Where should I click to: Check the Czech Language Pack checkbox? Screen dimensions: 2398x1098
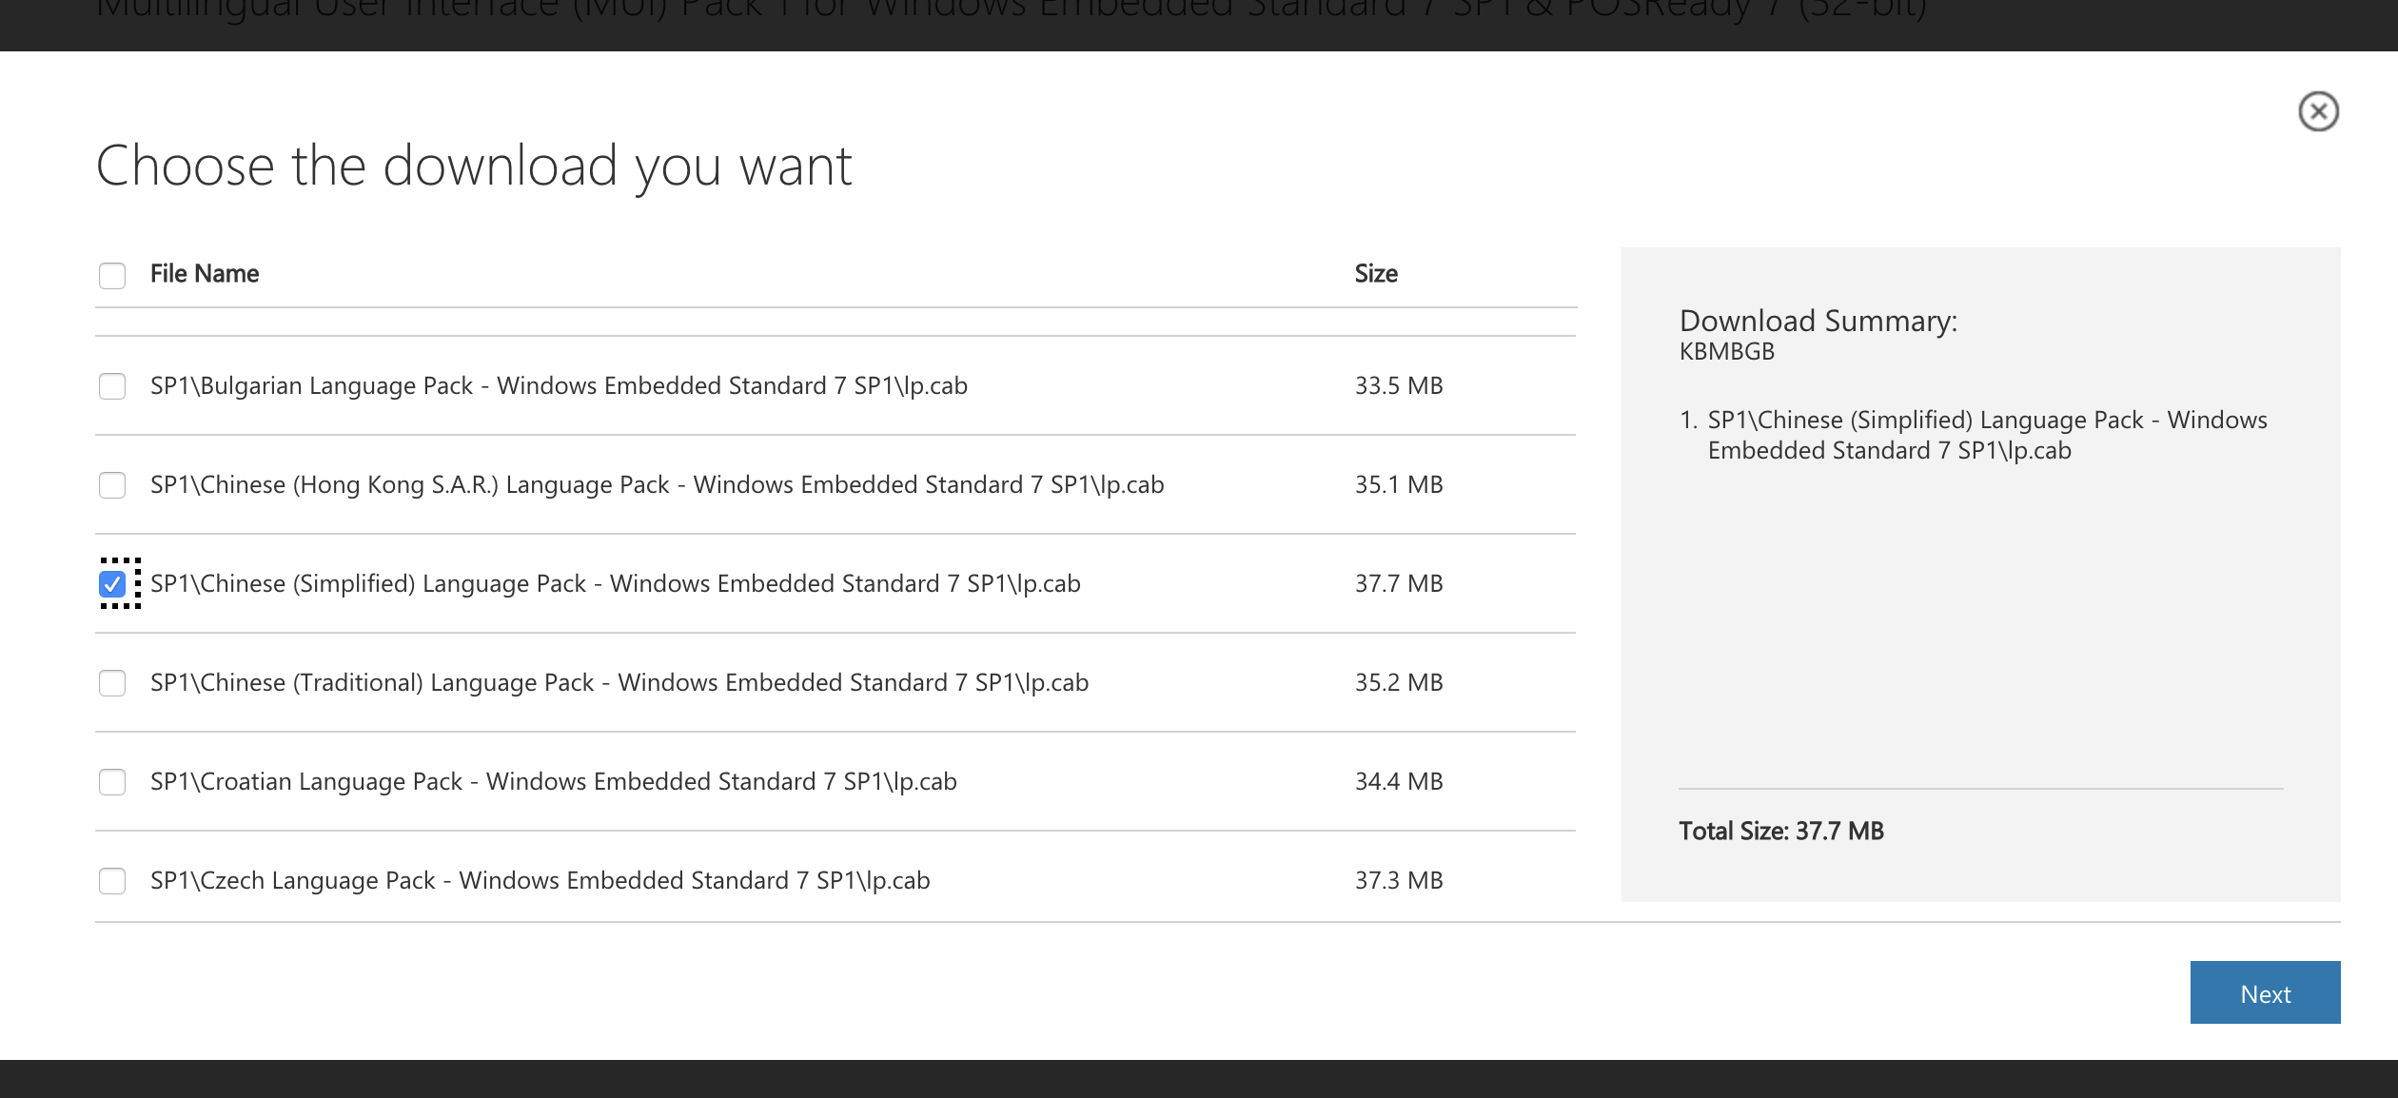pyautogui.click(x=112, y=881)
